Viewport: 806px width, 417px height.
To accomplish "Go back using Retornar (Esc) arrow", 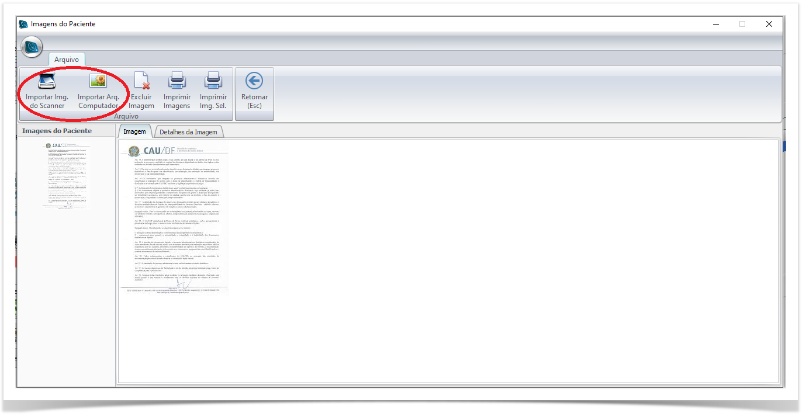I will coord(254,81).
